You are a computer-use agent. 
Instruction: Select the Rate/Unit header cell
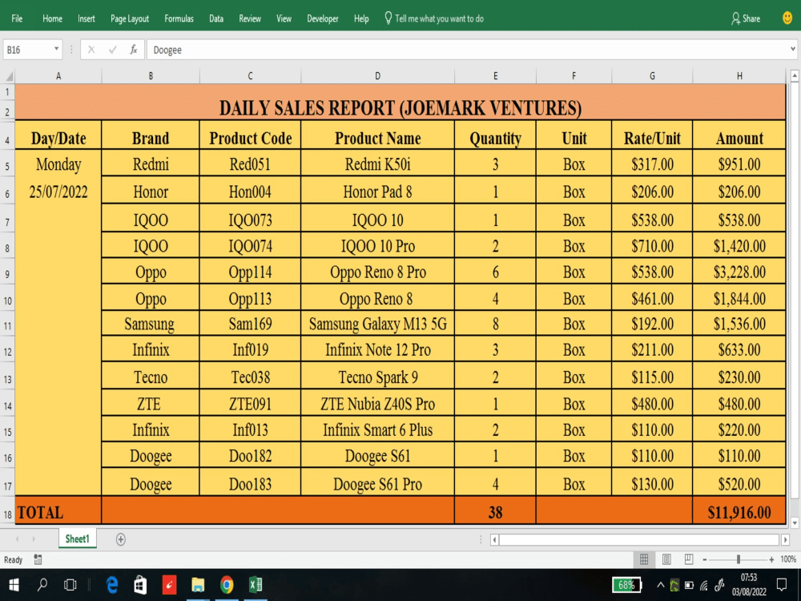pos(652,137)
